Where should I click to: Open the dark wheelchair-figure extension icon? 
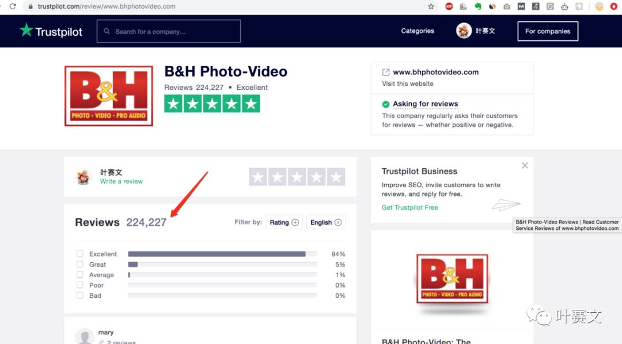pos(536,6)
